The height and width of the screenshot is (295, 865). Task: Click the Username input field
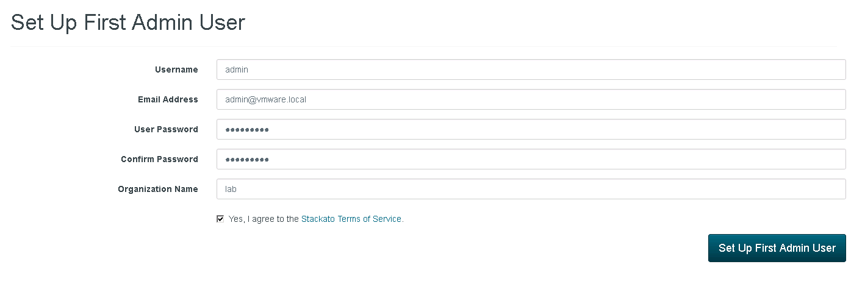531,69
